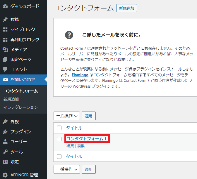197x179 pixels.
Task: Click 複製 under コンタクトフォーム 1
Action: coord(81,146)
